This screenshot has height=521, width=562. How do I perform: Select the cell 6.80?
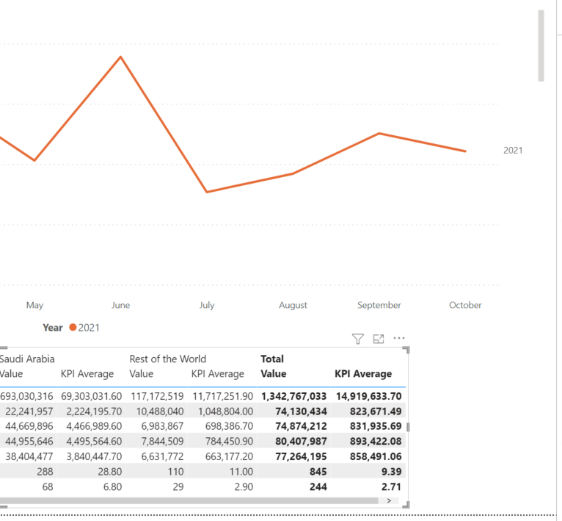112,487
